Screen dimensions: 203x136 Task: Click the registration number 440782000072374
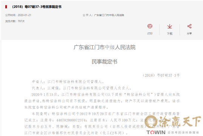(71, 120)
